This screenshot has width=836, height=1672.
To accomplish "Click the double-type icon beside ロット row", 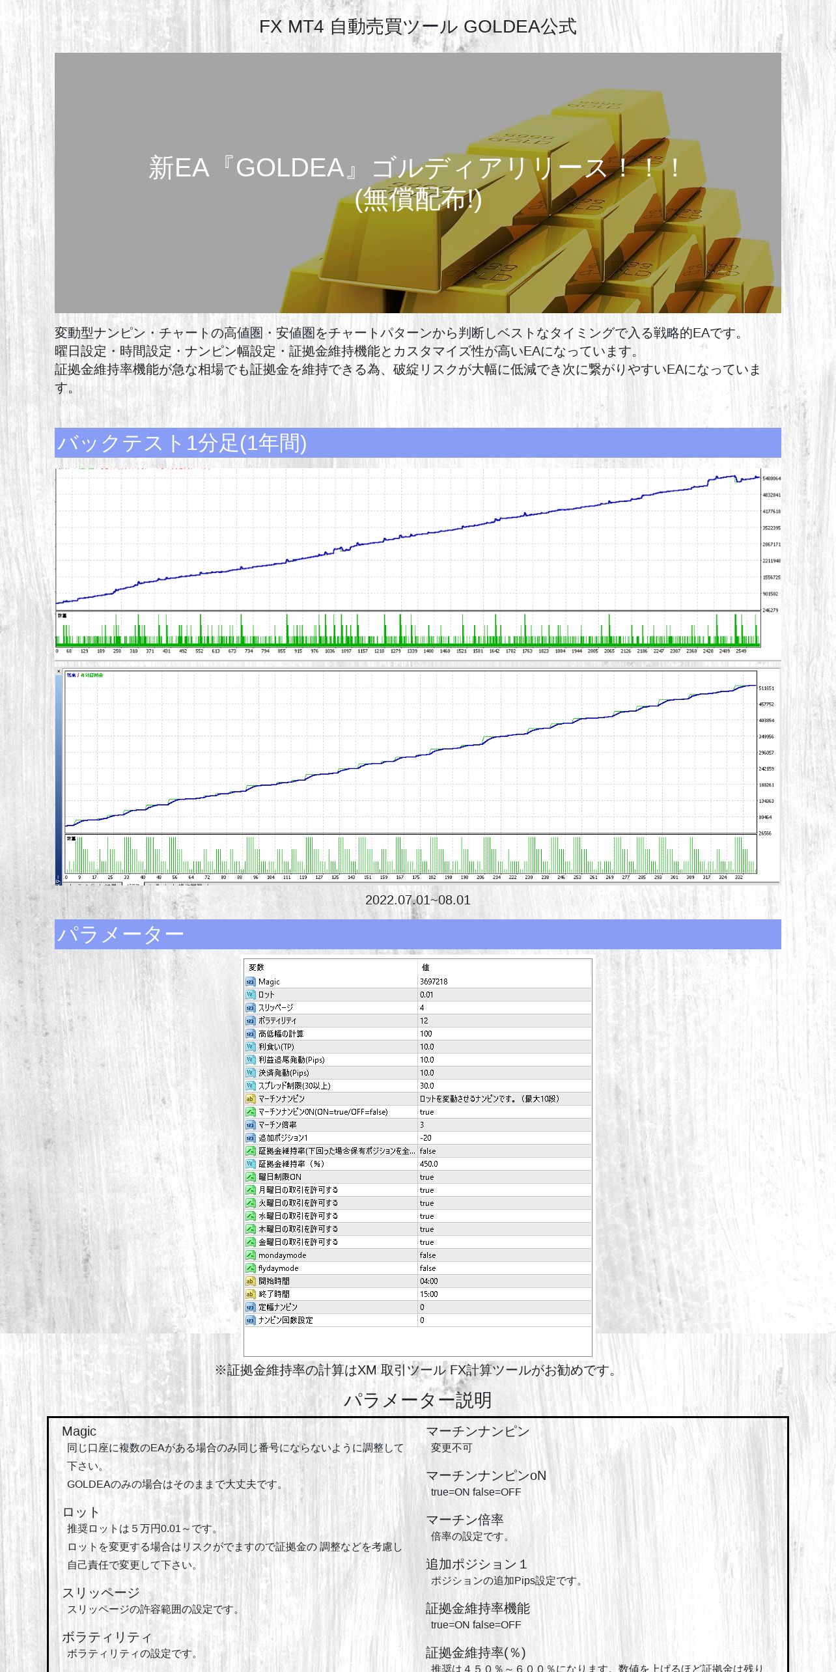I will (250, 995).
